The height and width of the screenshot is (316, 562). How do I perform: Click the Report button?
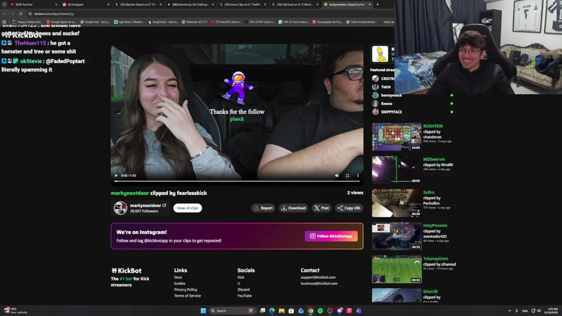263,208
